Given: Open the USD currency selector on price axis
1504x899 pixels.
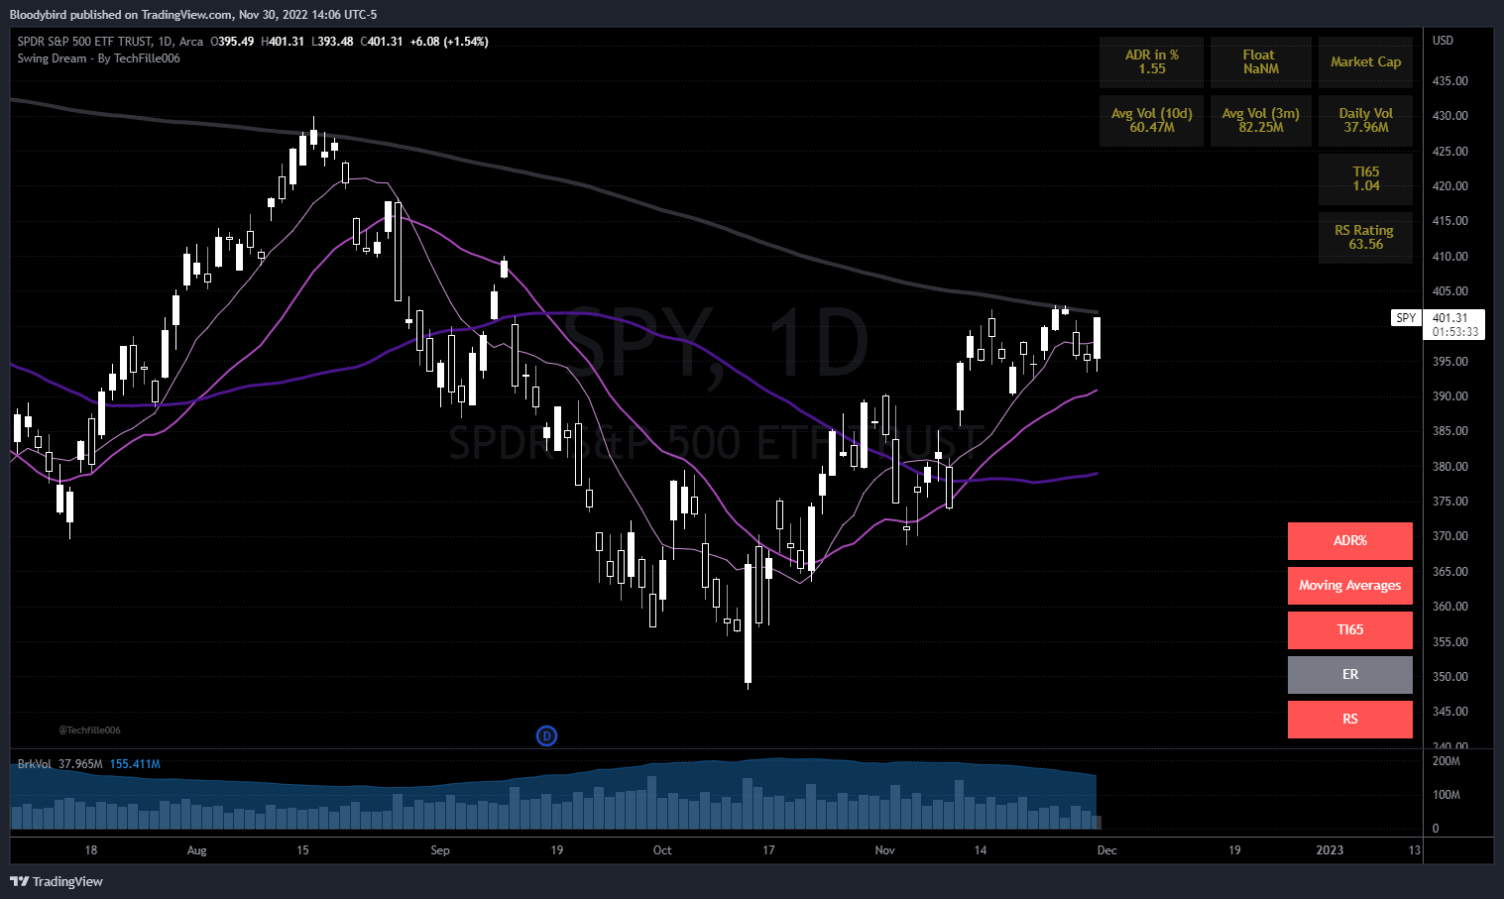Looking at the screenshot, I should [1443, 41].
